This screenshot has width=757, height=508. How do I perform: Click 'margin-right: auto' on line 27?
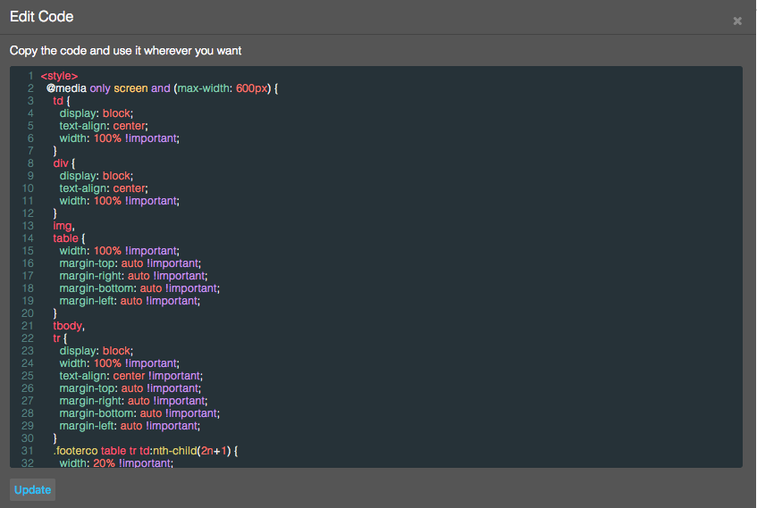(105, 401)
